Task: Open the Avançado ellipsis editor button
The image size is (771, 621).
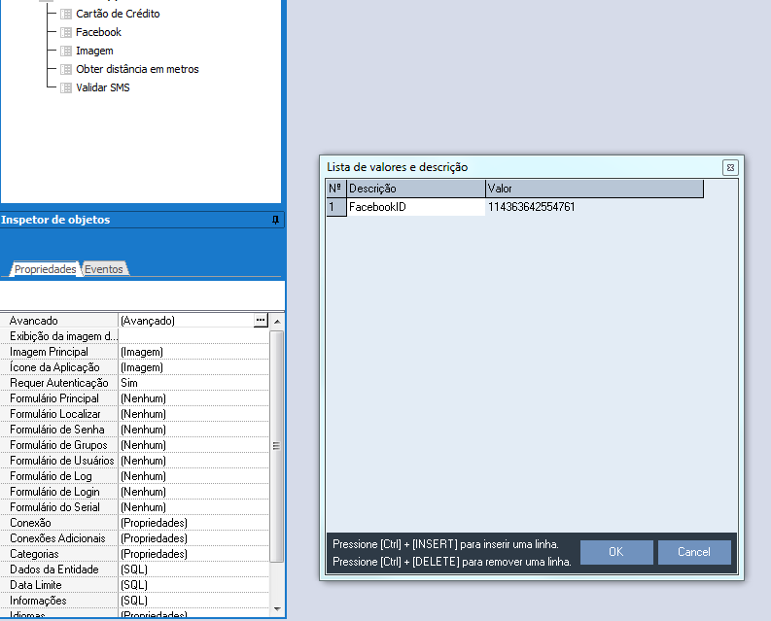Action: point(260,320)
